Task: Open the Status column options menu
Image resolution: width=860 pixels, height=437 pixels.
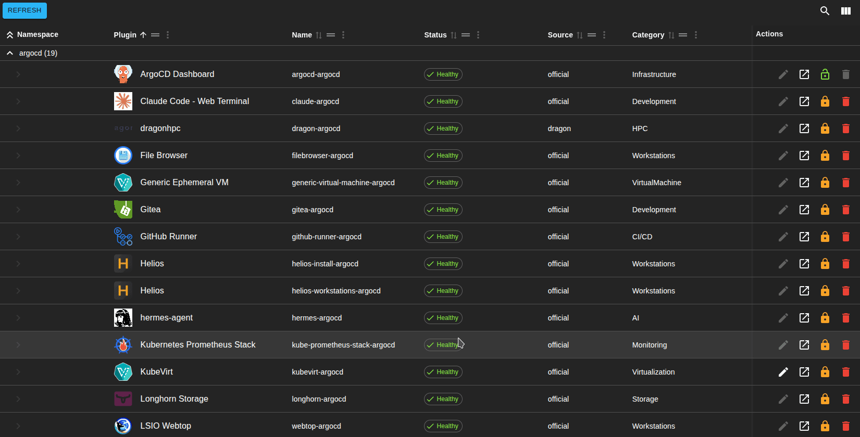Action: click(x=478, y=35)
